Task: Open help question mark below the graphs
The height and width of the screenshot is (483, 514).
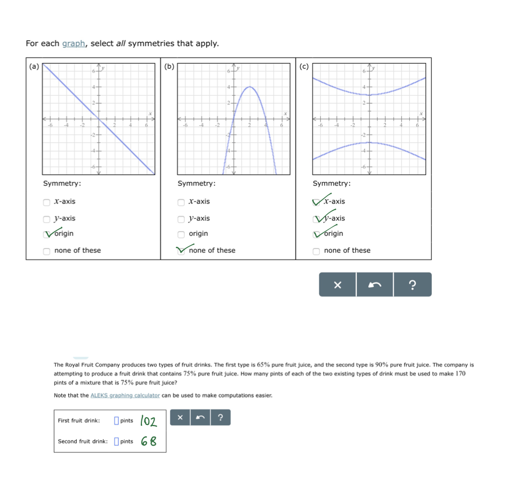Action: click(x=412, y=285)
